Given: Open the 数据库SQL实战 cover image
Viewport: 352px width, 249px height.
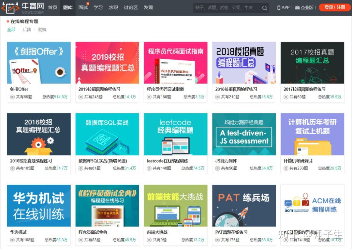Looking at the screenshot, I should (x=107, y=134).
